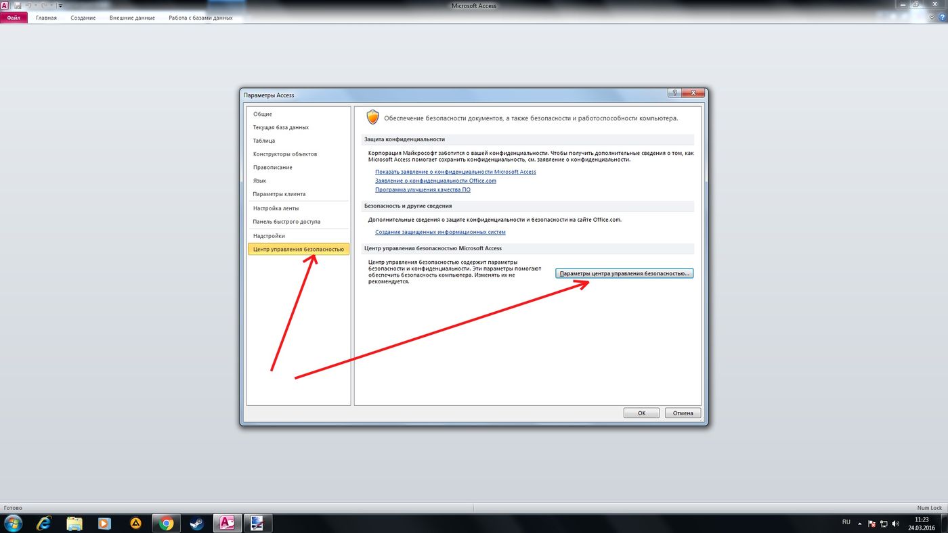
Task: Open the Windows Start menu orb
Action: (x=13, y=523)
